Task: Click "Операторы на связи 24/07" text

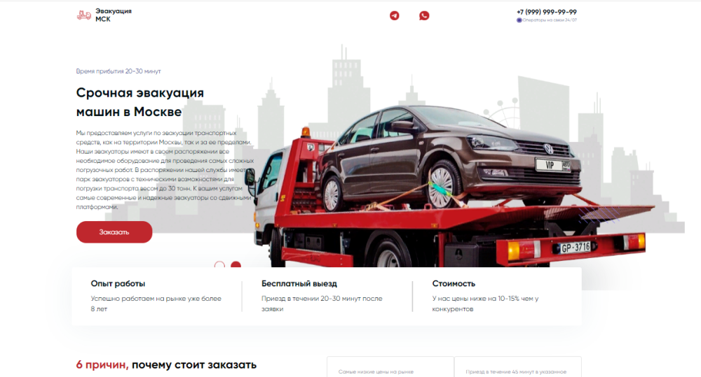Action: tap(550, 20)
